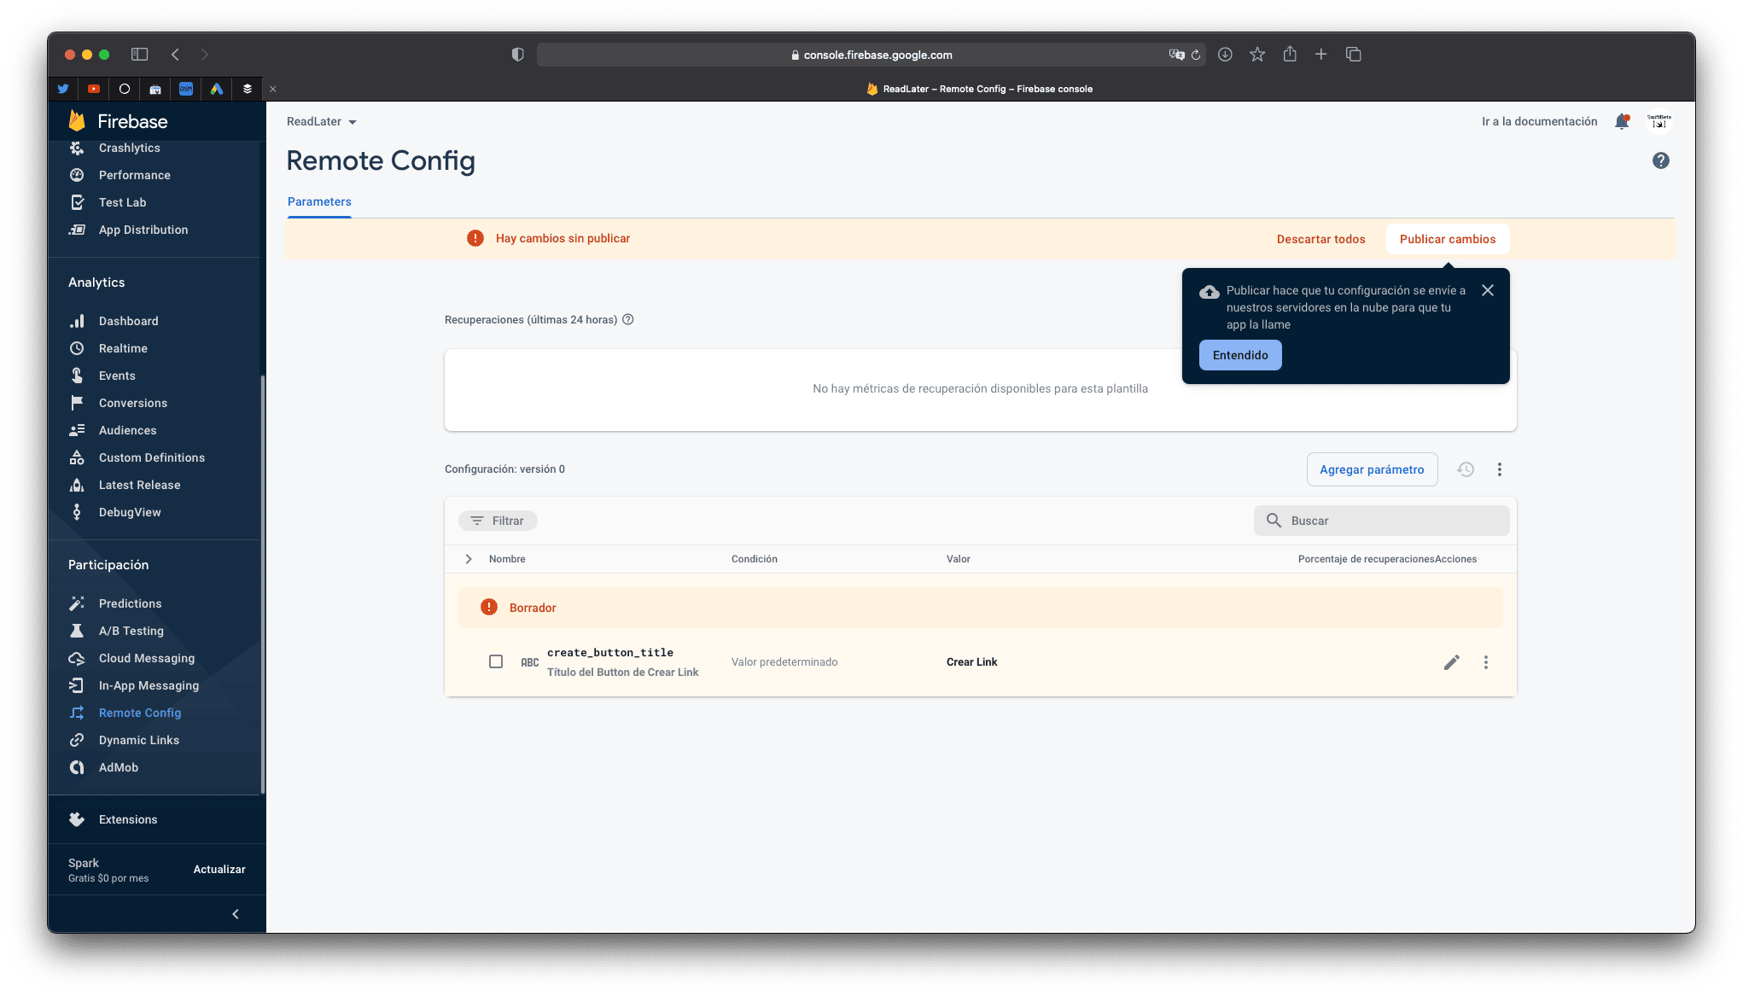The image size is (1743, 996).
Task: Click Actualizar plan link
Action: (x=219, y=869)
